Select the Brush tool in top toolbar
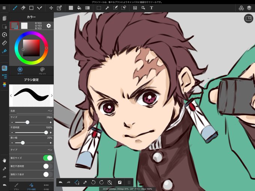Viewport: 255px width, 191px height. [x=15, y=8]
